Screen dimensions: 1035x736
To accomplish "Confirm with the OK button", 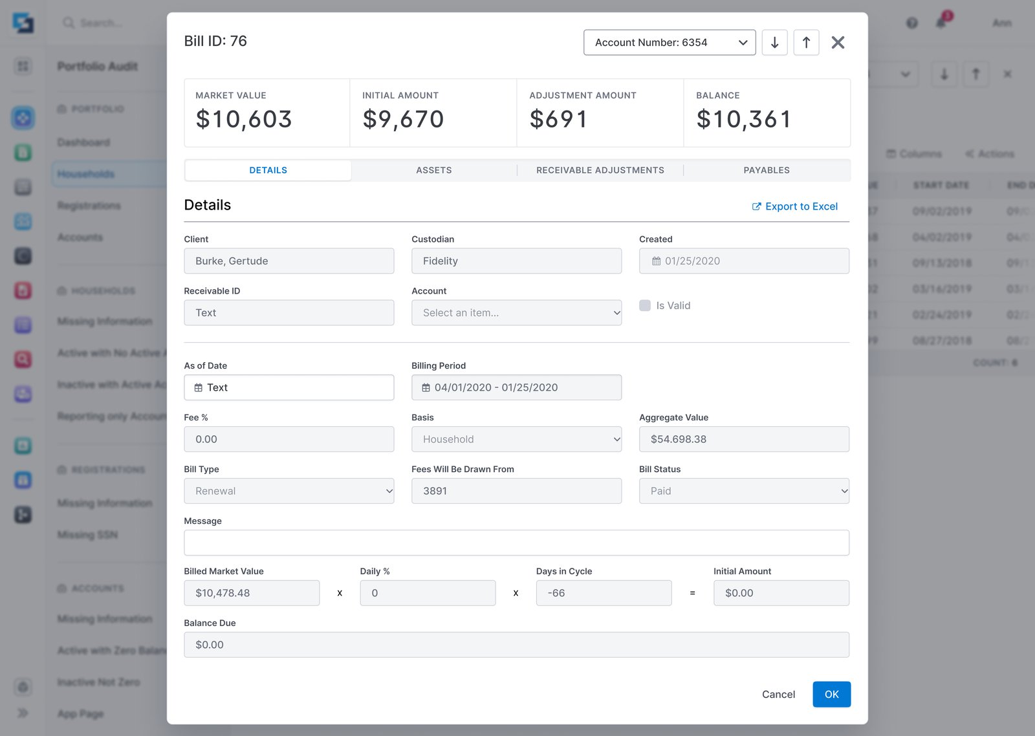I will (x=831, y=694).
